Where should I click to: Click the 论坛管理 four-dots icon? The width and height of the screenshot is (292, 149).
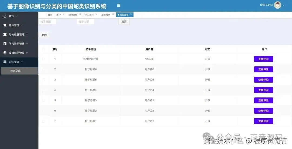(x=5, y=62)
